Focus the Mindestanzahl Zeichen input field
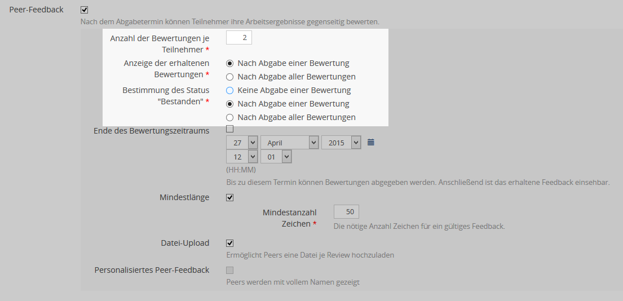Viewport: 623px width, 301px height. 346,212
